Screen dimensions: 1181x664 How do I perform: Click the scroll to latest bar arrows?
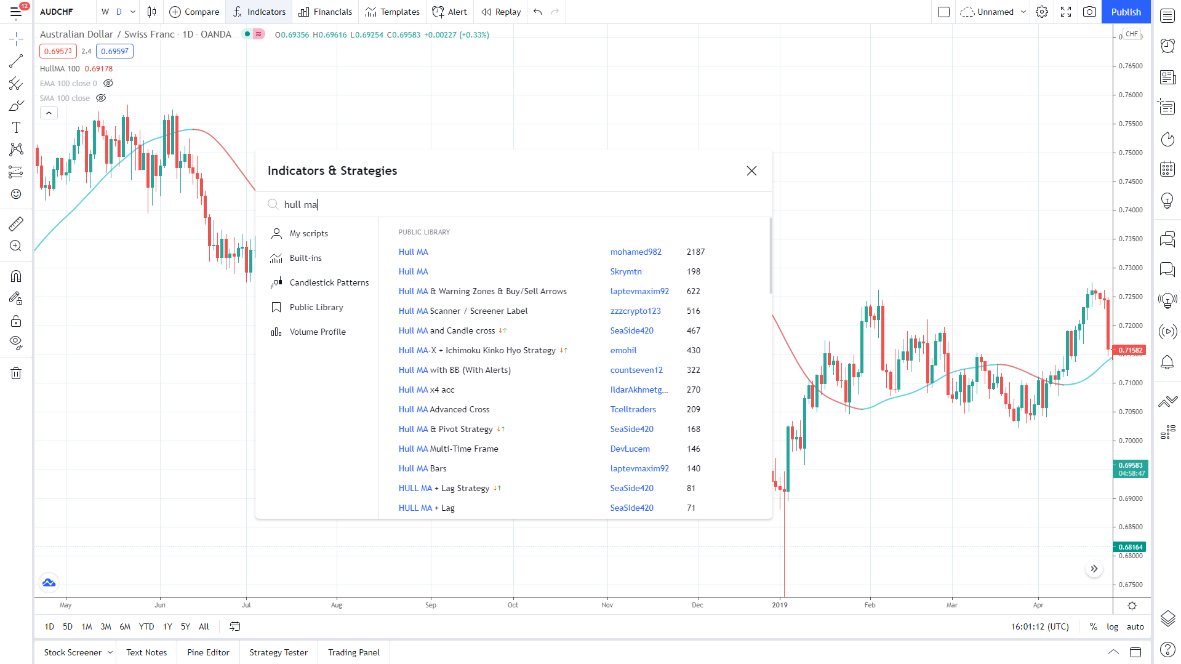coord(1094,569)
